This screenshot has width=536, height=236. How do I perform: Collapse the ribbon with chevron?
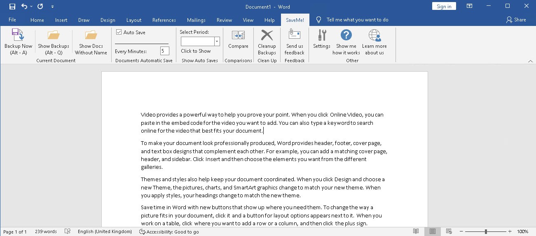pos(530,61)
